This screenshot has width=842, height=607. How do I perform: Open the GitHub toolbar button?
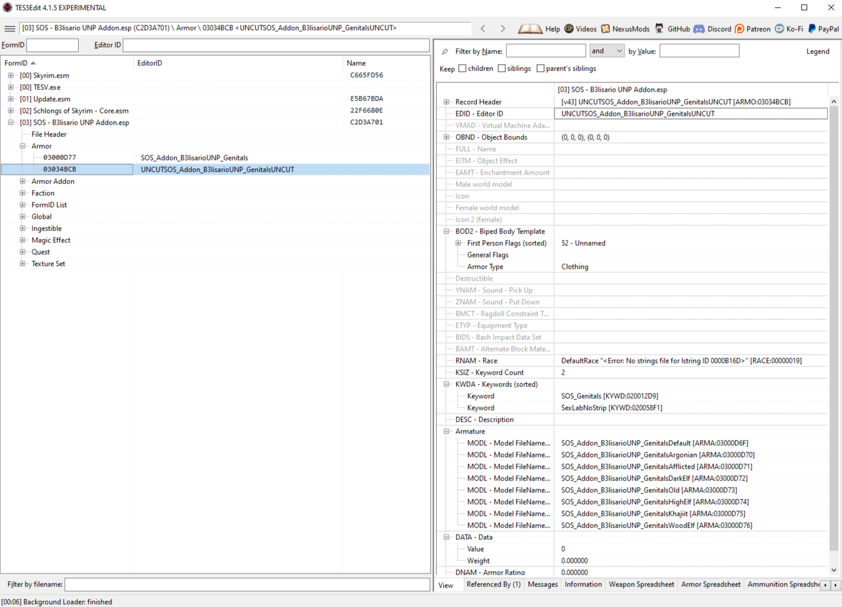tap(673, 29)
